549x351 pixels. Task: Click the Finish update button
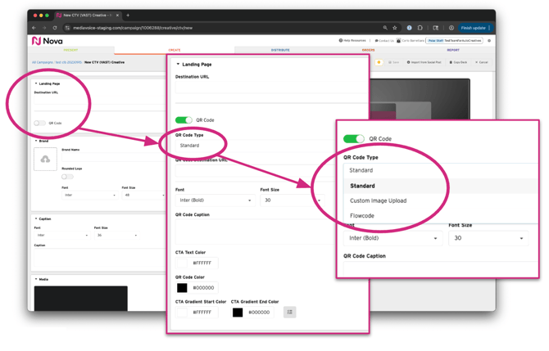pos(474,28)
